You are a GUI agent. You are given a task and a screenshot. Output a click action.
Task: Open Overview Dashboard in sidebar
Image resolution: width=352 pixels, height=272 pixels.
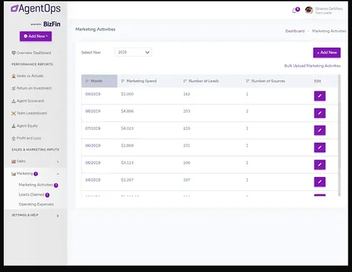coord(34,53)
